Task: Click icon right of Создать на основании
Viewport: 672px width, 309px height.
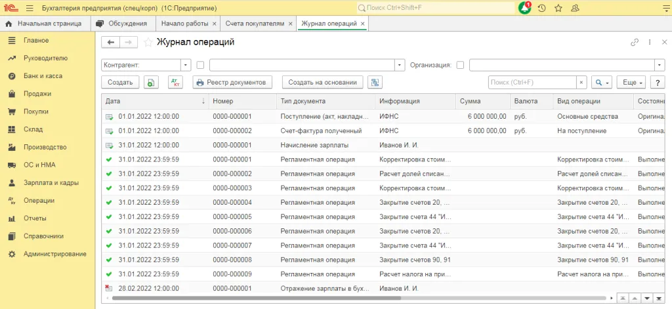Action: click(375, 83)
